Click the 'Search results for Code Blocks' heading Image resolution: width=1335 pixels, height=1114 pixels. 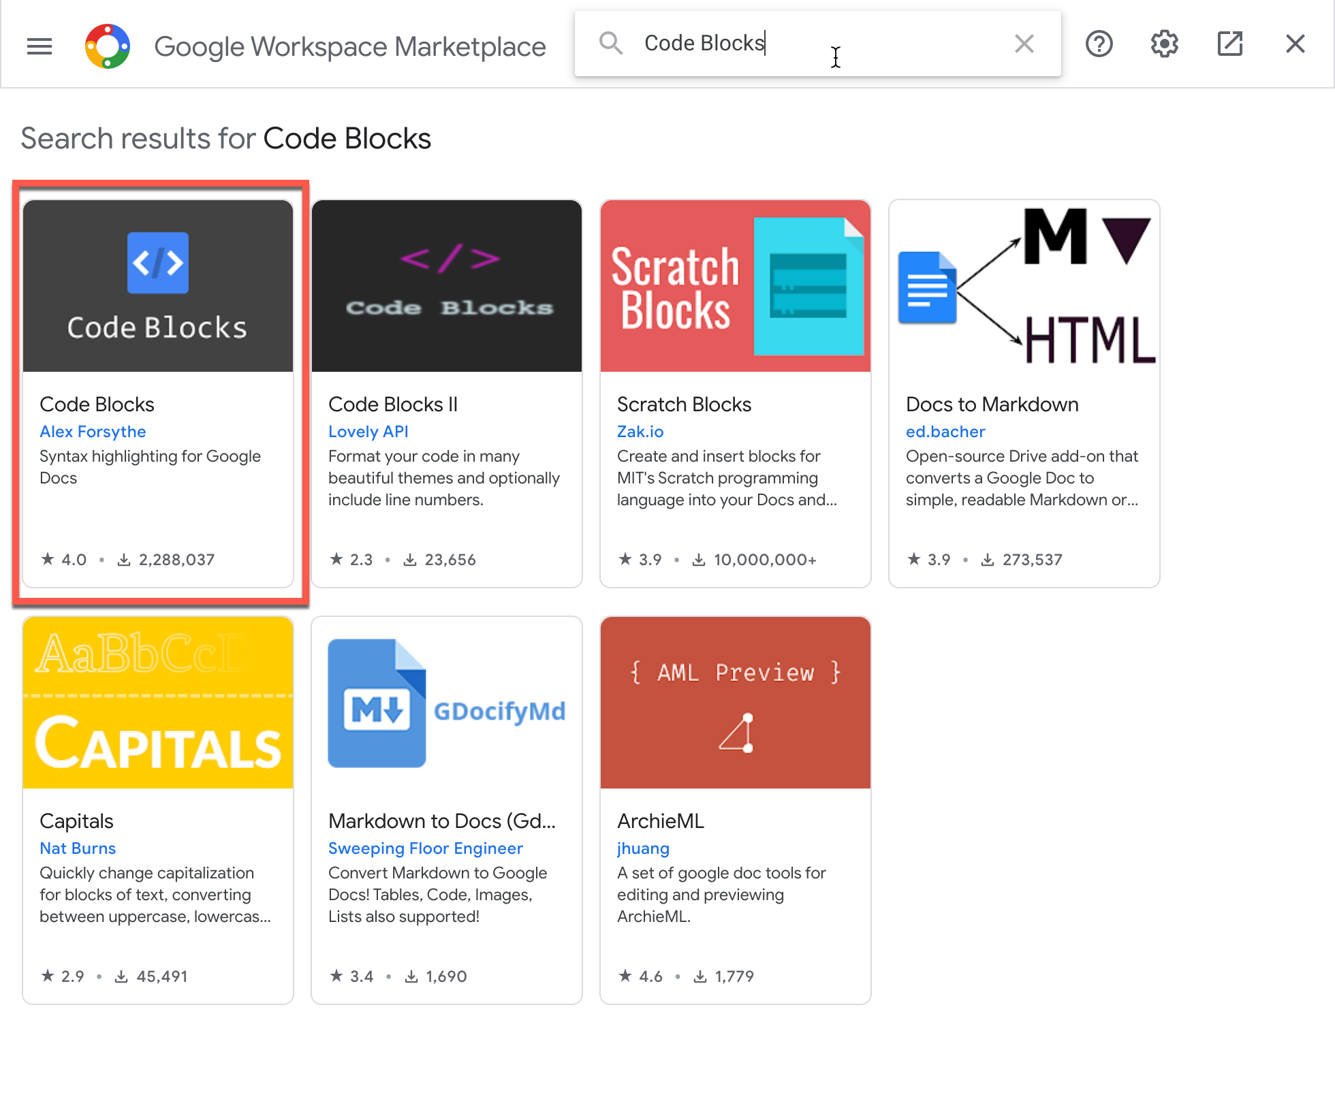tap(226, 139)
